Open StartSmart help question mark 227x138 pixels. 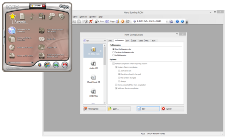click(x=61, y=6)
